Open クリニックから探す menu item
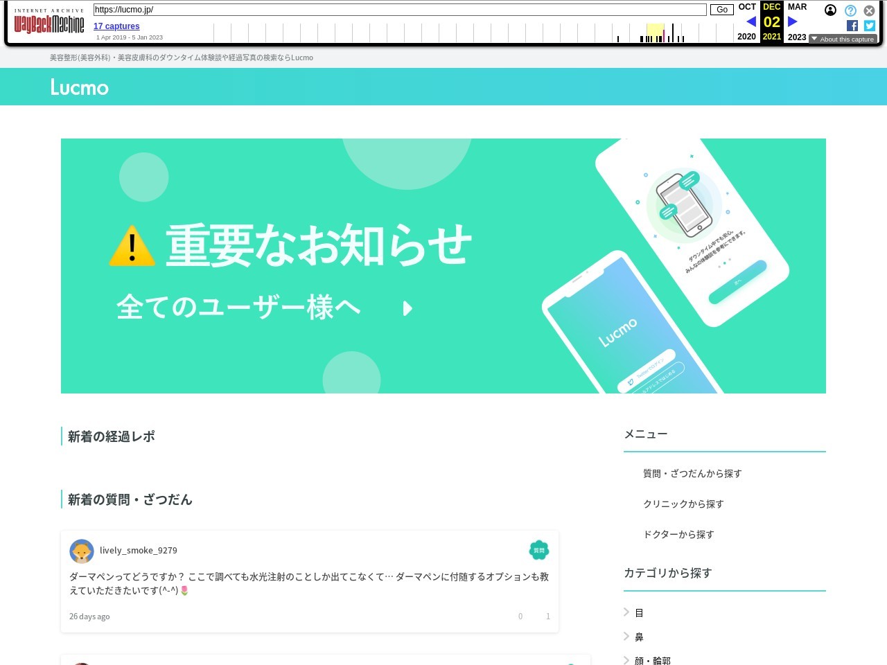The height and width of the screenshot is (665, 887). pyautogui.click(x=683, y=504)
